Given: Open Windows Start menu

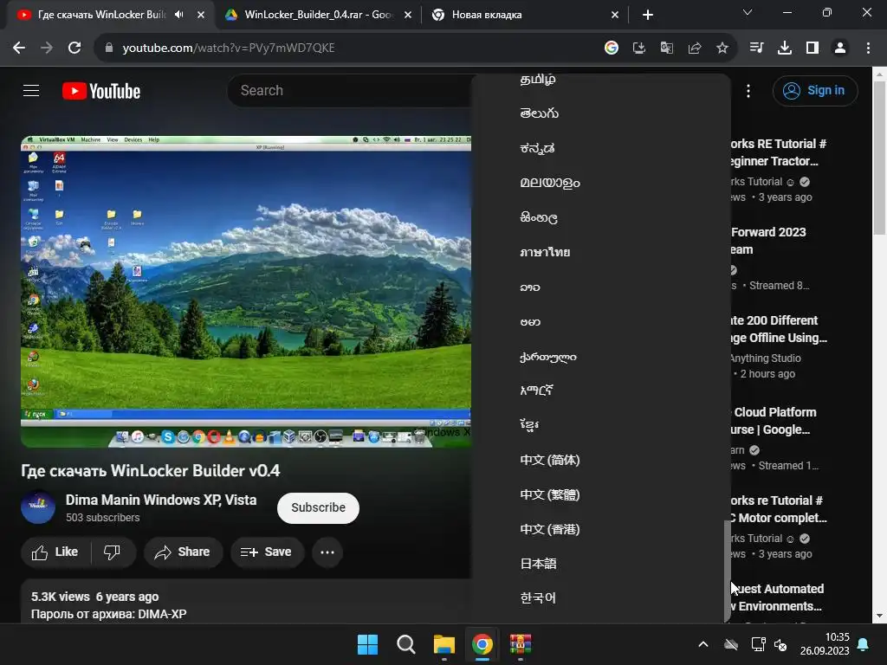Looking at the screenshot, I should (x=367, y=644).
